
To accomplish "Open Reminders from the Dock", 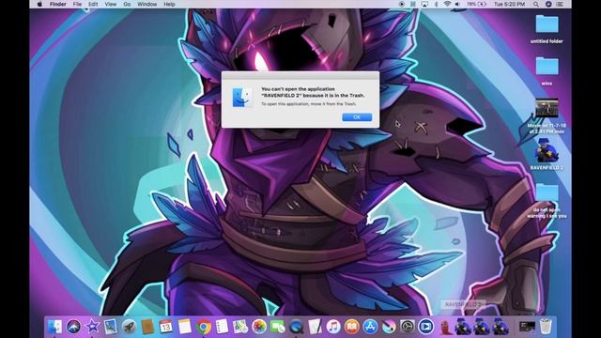I will pos(222,327).
